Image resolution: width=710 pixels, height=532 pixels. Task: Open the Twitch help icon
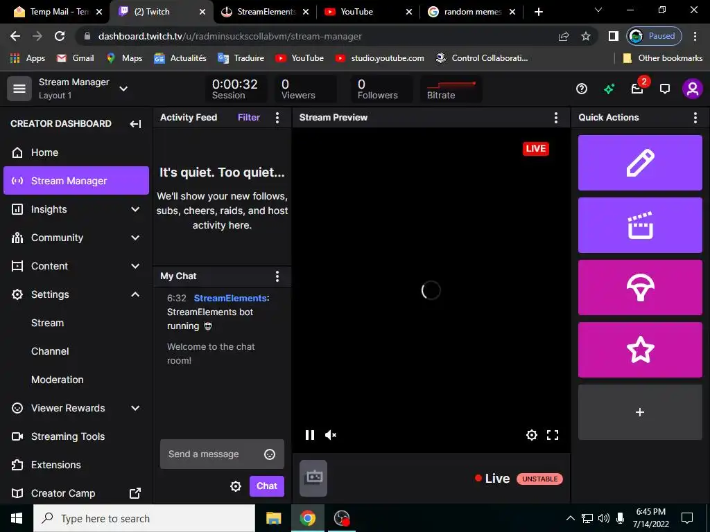(x=582, y=89)
